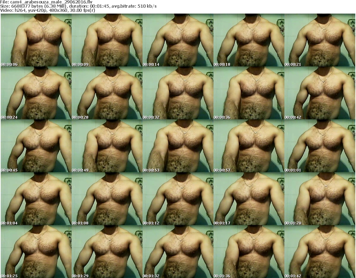Select the thumbnail timestamped 00:01:01

pyautogui.click(x=320, y=146)
